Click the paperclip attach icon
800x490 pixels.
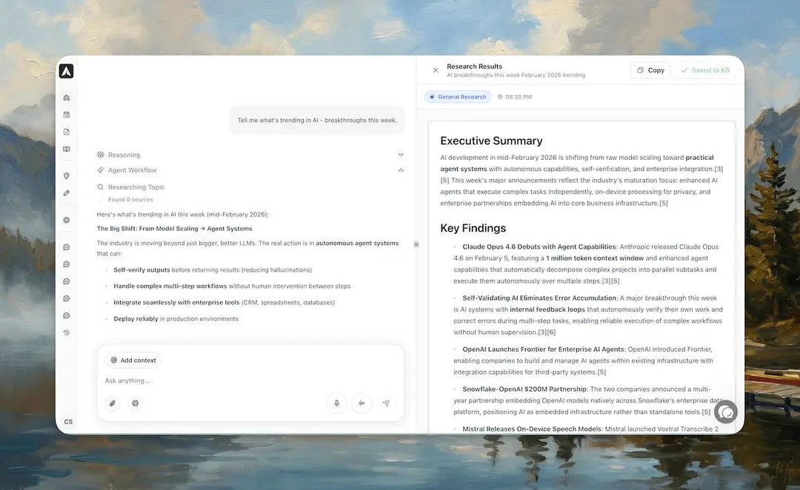click(113, 403)
